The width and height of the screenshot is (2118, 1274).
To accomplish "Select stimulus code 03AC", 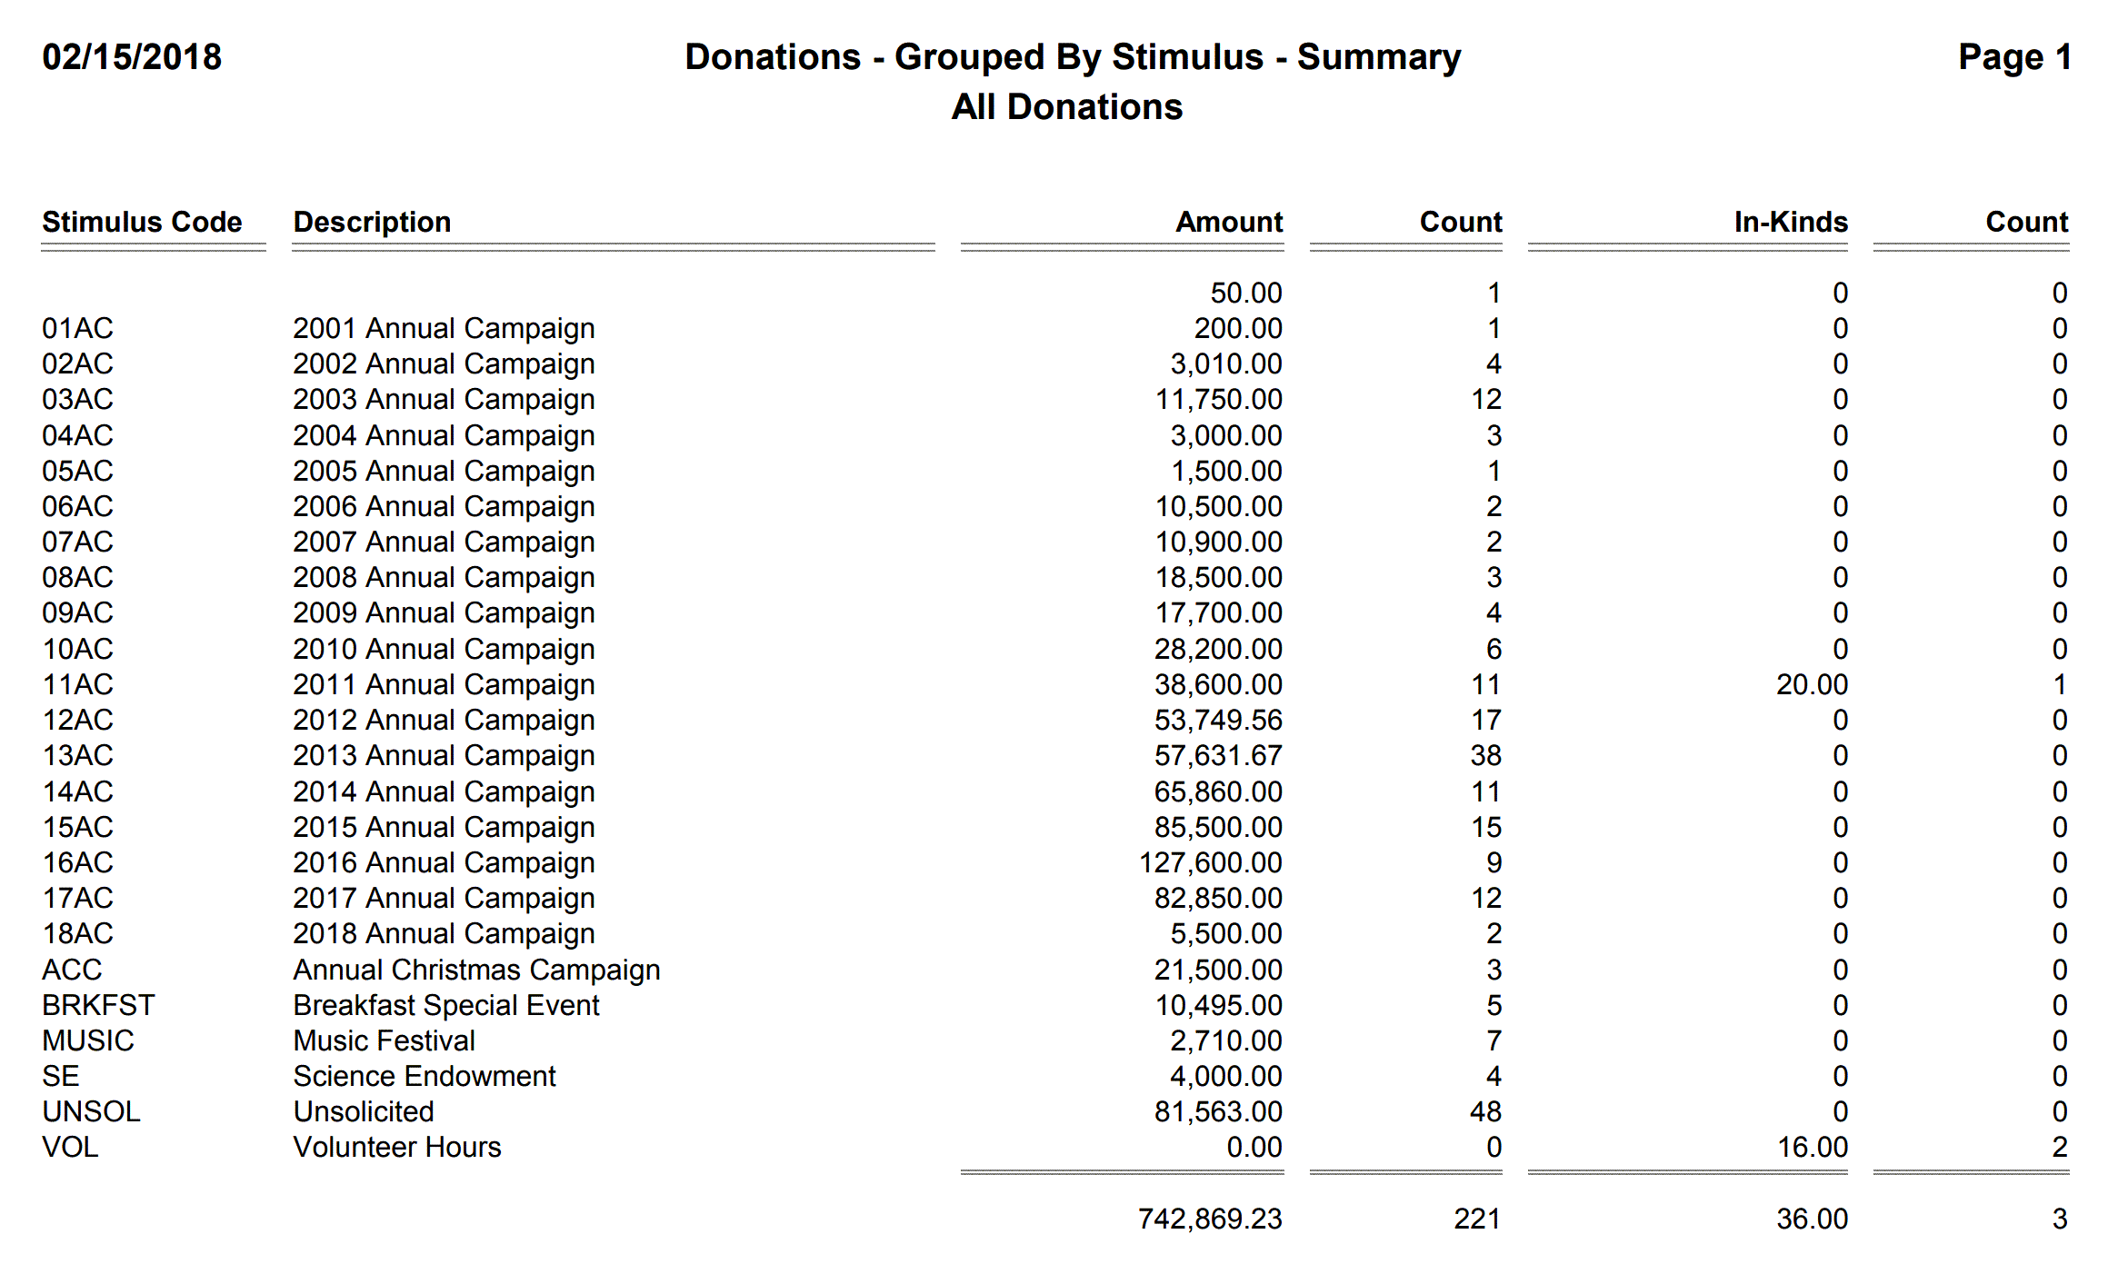I will click(77, 399).
